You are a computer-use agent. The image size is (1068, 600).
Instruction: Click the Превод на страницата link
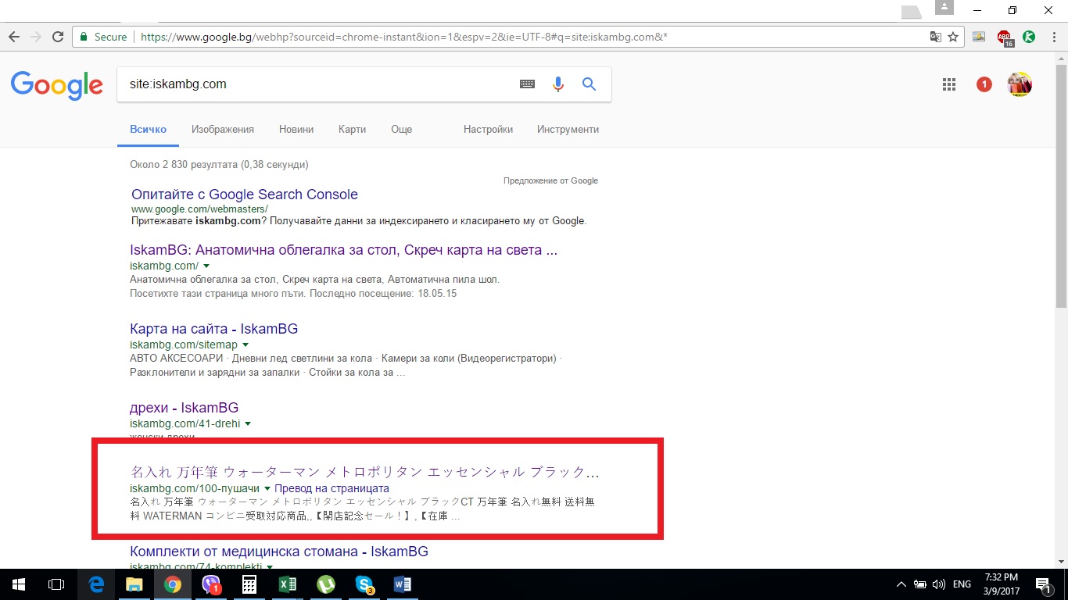[x=332, y=488]
